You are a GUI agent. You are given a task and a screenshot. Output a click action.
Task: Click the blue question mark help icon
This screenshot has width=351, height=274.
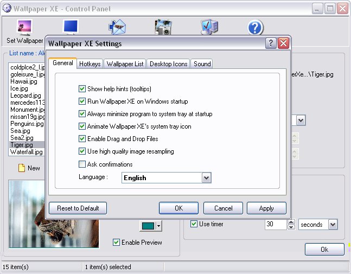[x=256, y=27]
